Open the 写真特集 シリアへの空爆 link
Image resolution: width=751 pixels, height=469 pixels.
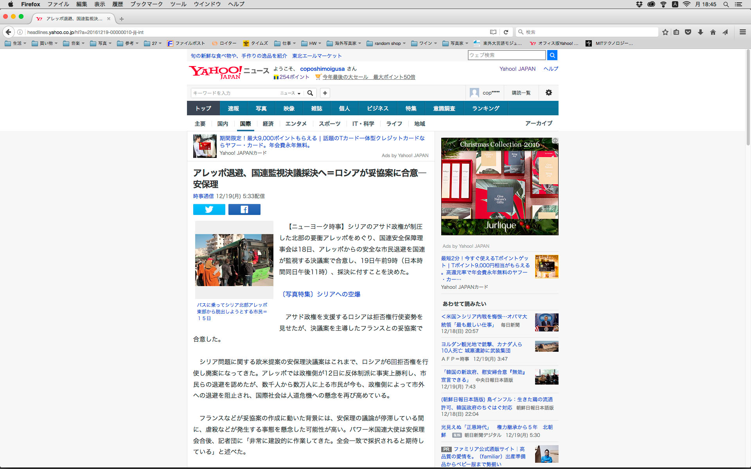click(x=321, y=294)
